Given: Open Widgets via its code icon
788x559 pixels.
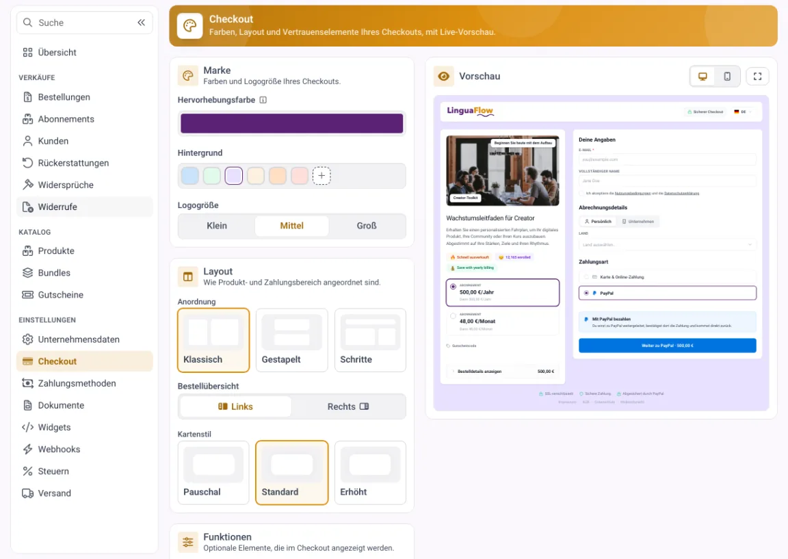Looking at the screenshot, I should 27,428.
